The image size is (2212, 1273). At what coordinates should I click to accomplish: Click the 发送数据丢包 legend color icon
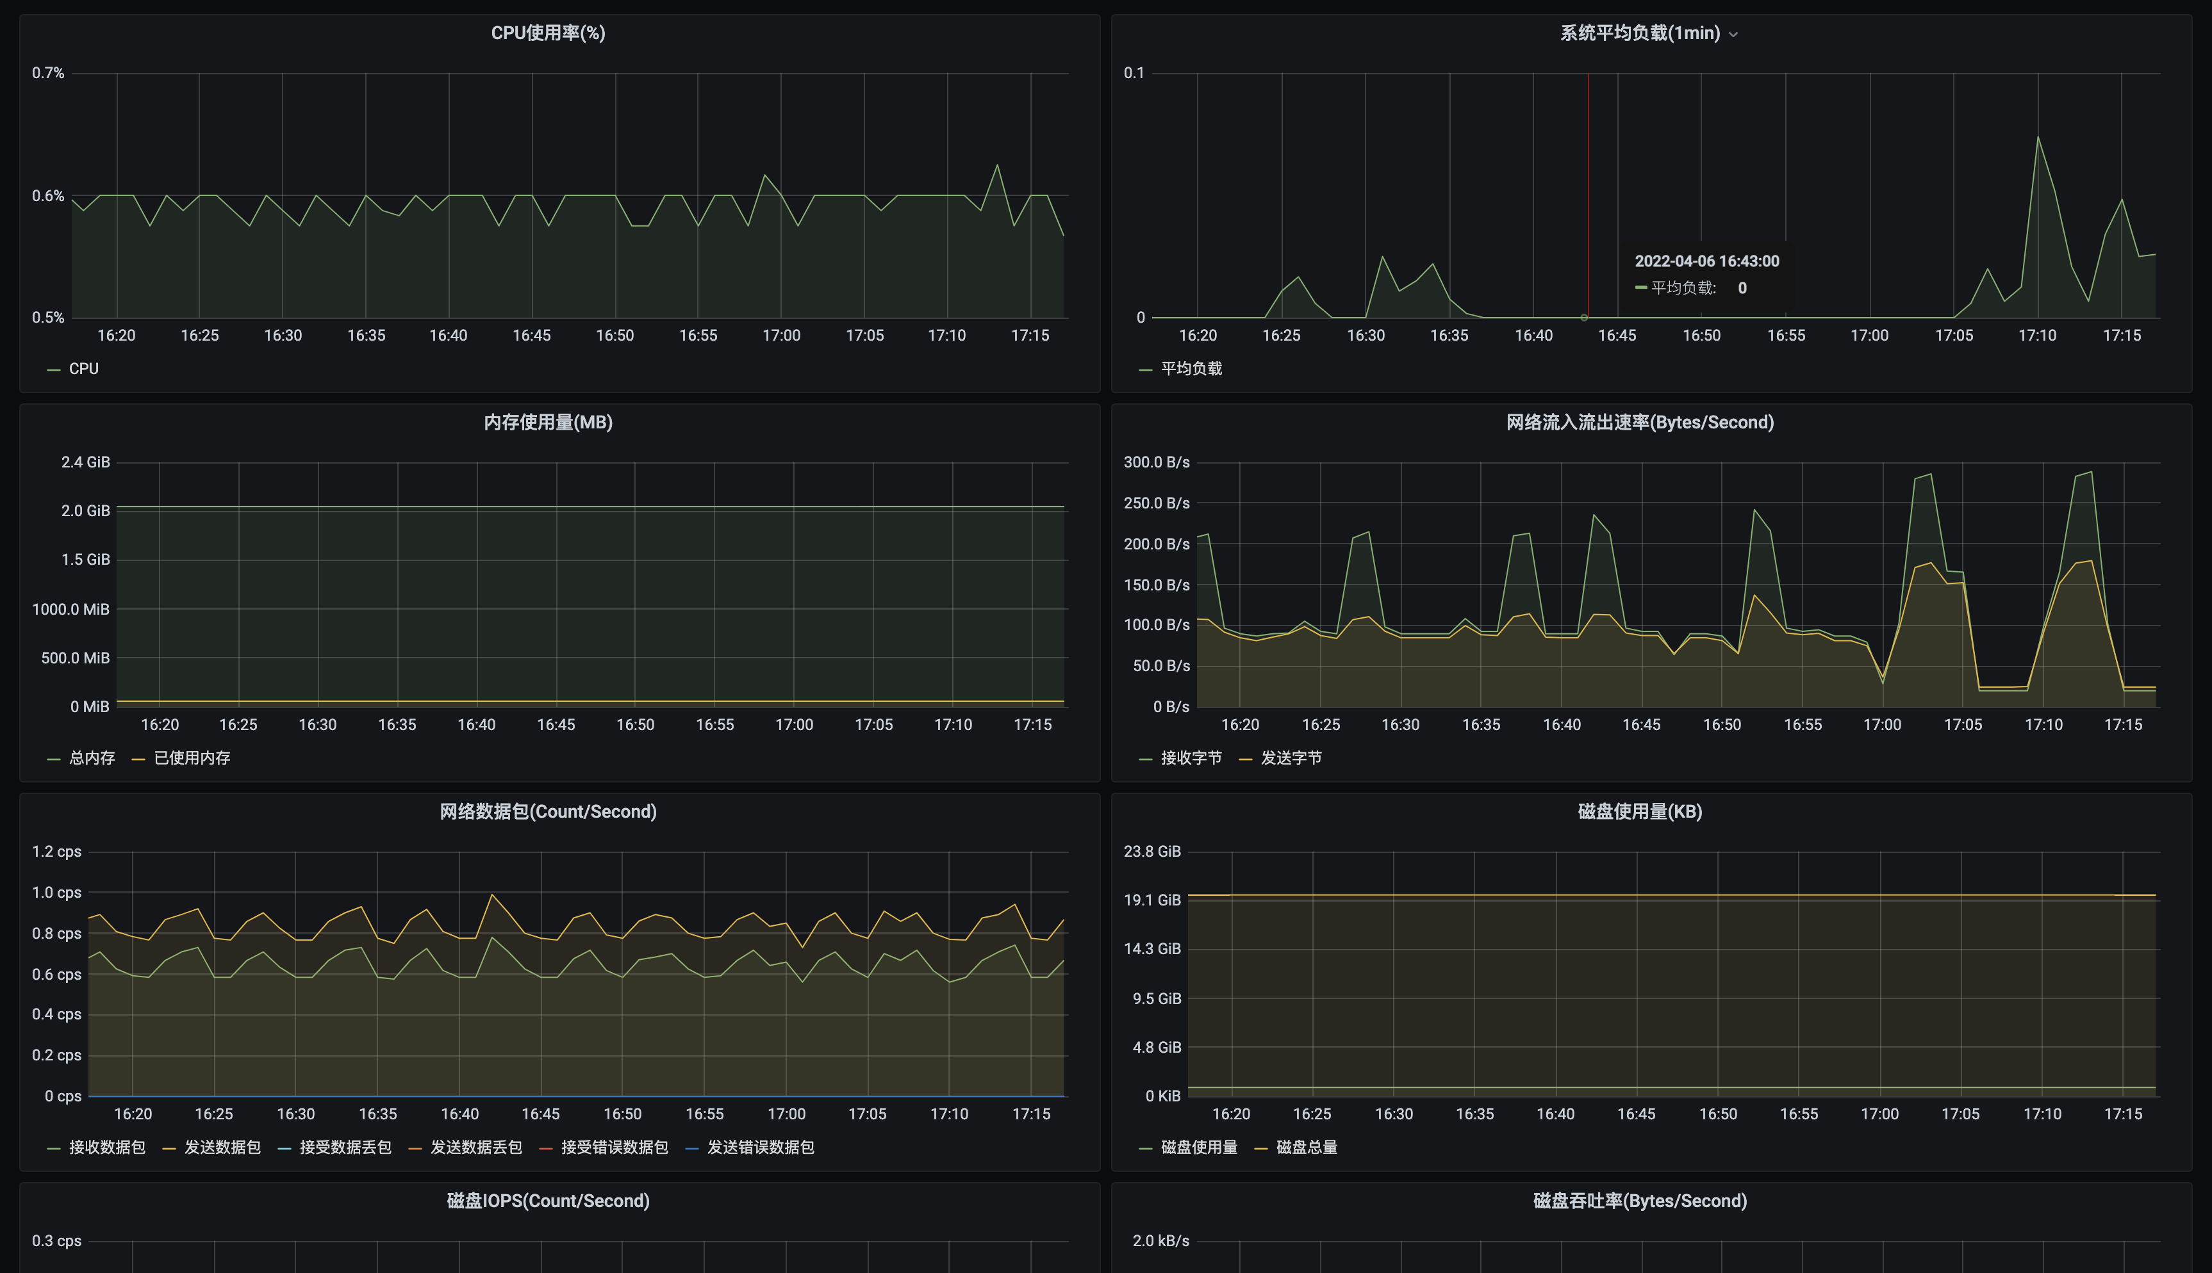pyautogui.click(x=415, y=1148)
